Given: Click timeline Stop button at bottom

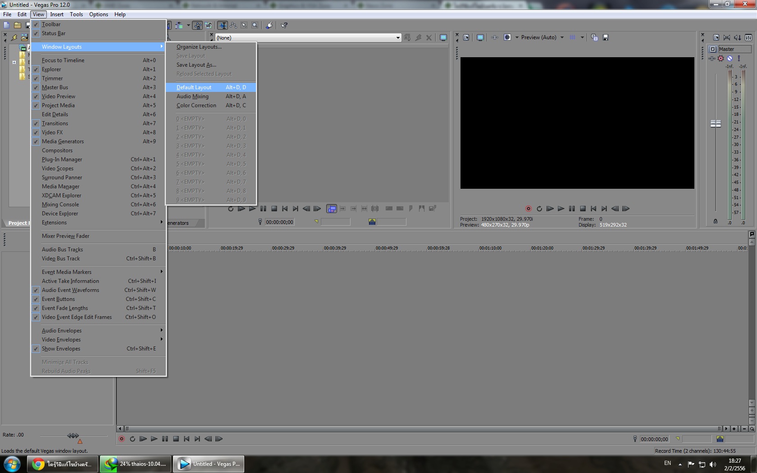Looking at the screenshot, I should (176, 439).
